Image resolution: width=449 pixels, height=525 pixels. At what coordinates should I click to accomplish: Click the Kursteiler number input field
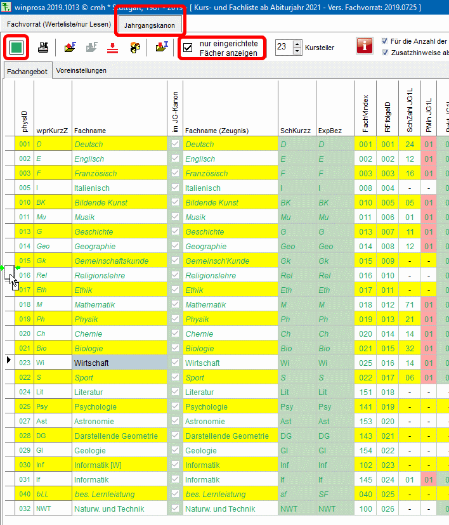[x=283, y=47]
